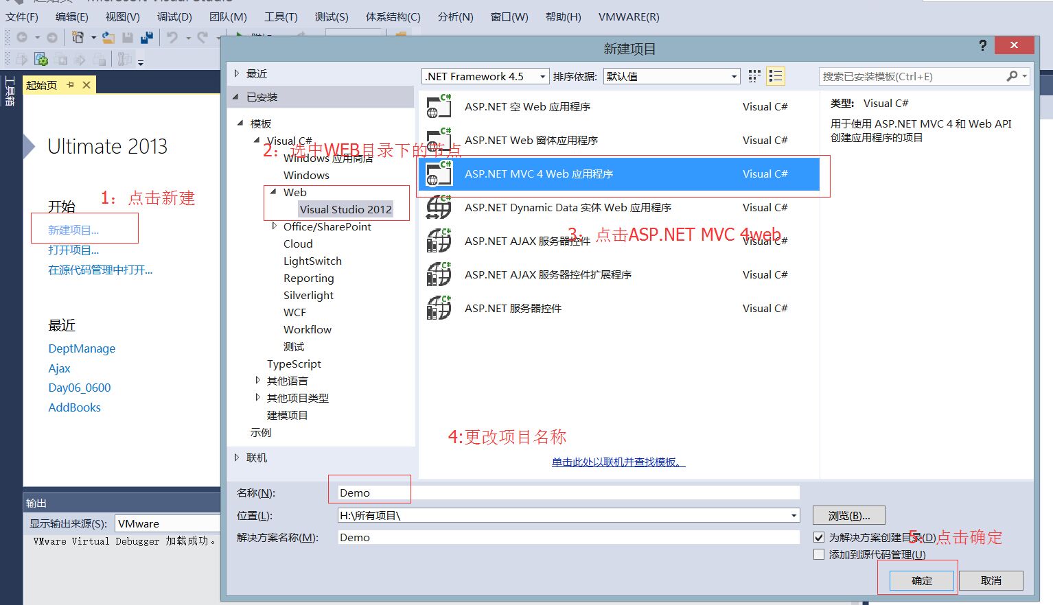This screenshot has width=1053, height=605.
Task: Collapse the Web tree node
Action: [273, 192]
